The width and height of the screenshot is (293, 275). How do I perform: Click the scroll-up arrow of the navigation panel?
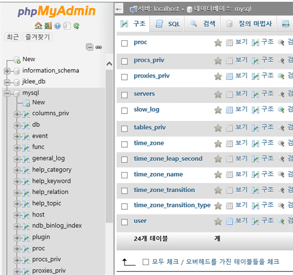click(x=110, y=64)
